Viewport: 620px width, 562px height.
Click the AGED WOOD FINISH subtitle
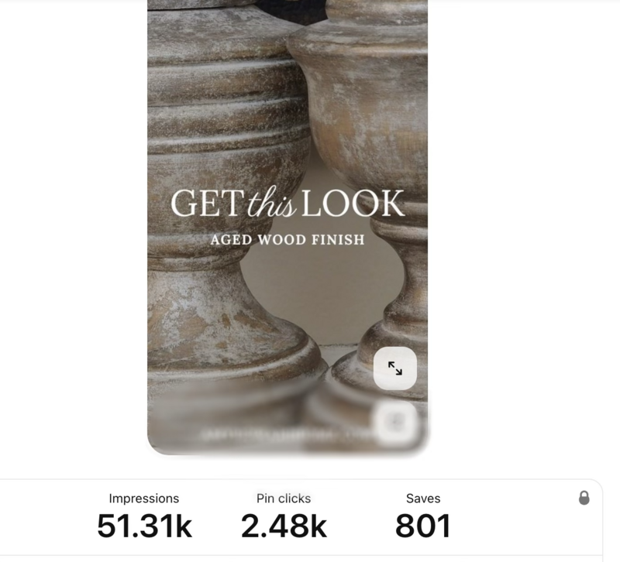[288, 240]
